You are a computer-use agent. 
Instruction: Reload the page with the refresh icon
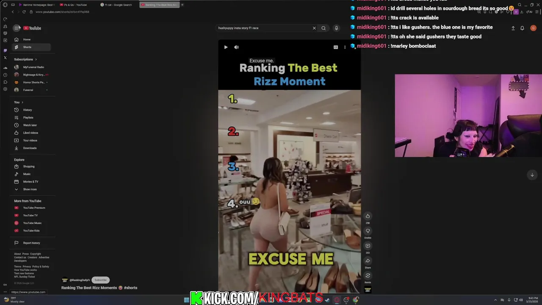tap(24, 12)
